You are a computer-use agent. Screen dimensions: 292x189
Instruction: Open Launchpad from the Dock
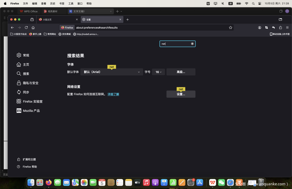point(40,183)
